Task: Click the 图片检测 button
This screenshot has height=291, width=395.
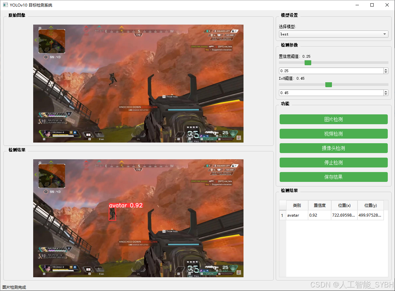Action: [x=334, y=119]
